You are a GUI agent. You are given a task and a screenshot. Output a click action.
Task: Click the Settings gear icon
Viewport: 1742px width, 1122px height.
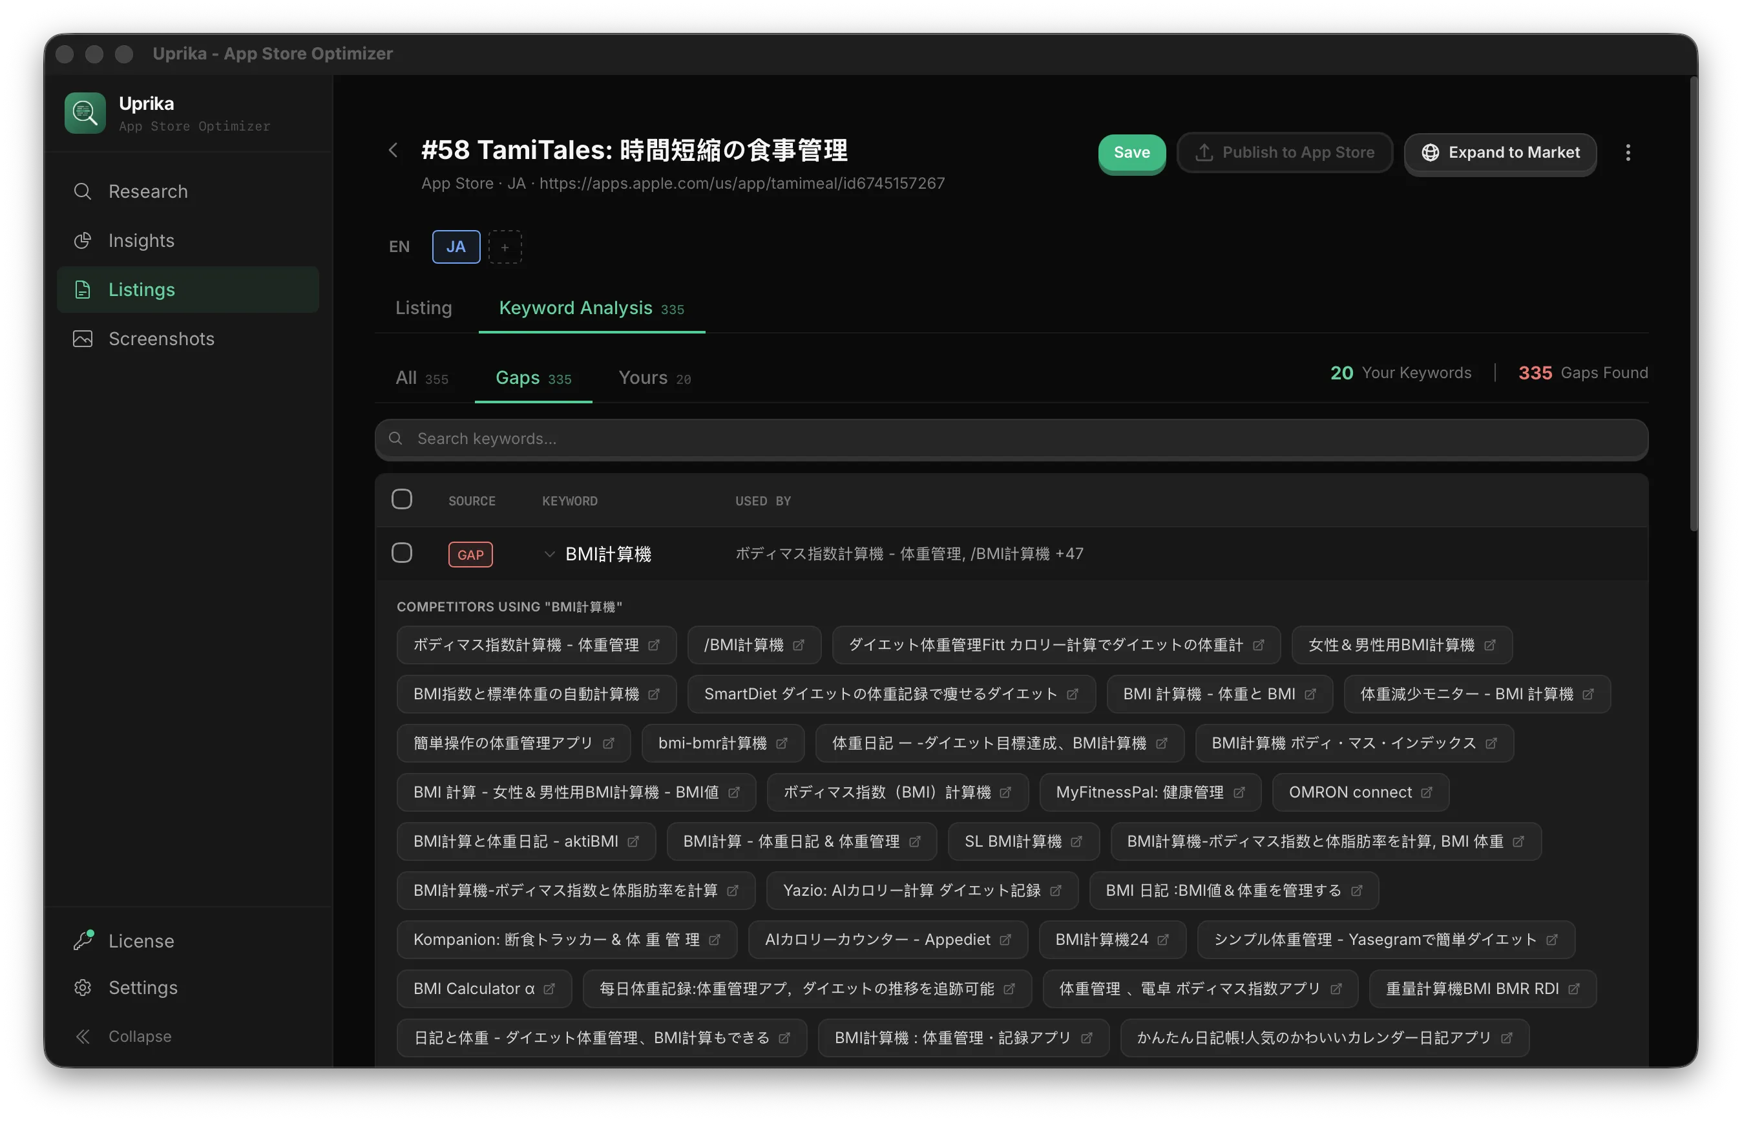[x=82, y=987]
